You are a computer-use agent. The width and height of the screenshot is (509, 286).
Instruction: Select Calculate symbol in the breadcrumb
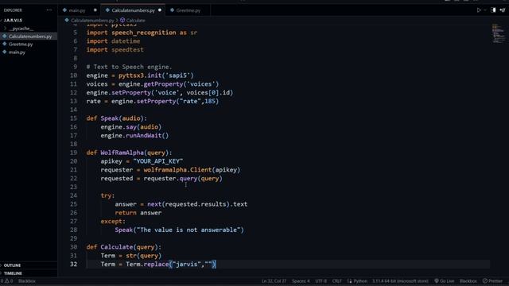(x=135, y=20)
